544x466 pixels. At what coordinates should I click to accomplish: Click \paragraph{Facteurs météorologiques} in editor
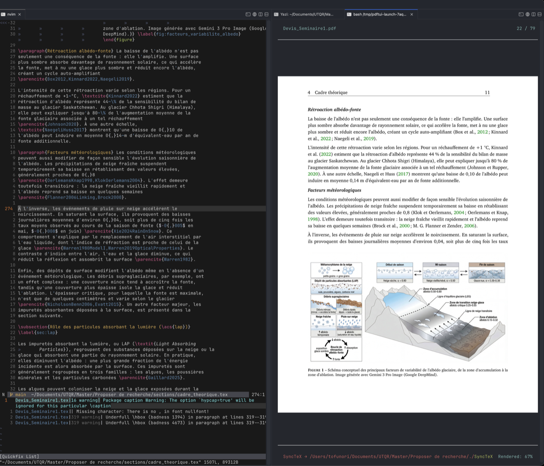(66, 153)
